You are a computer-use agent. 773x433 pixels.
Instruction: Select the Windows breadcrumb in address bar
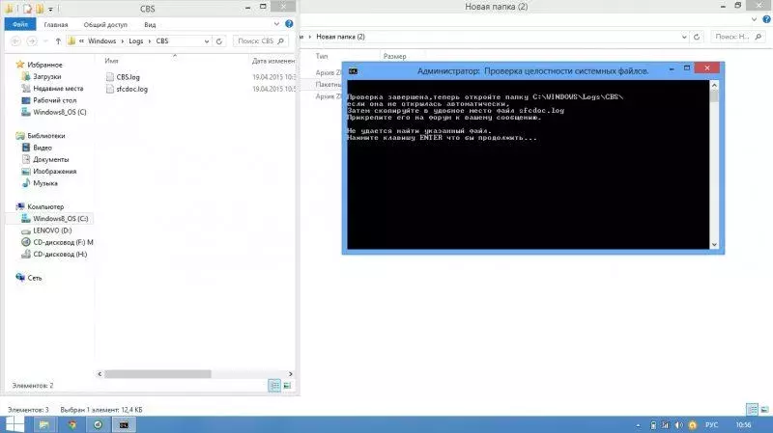click(102, 41)
